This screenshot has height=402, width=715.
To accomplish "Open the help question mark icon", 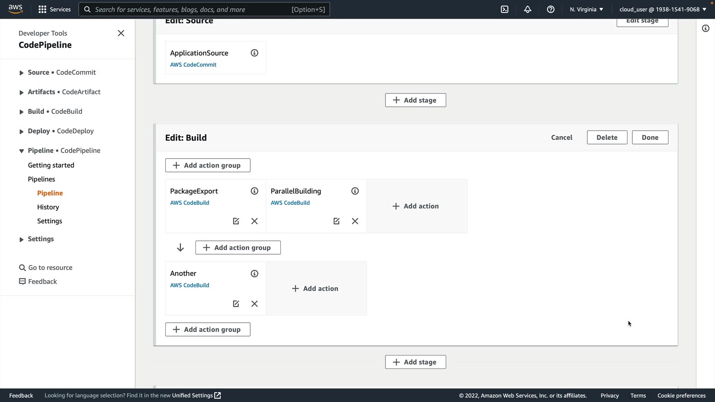I will [x=551, y=9].
